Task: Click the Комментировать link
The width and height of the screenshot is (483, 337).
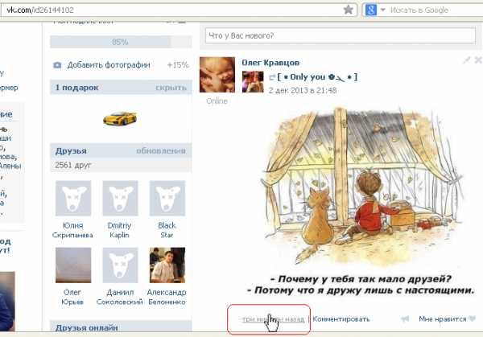Action: [341, 319]
